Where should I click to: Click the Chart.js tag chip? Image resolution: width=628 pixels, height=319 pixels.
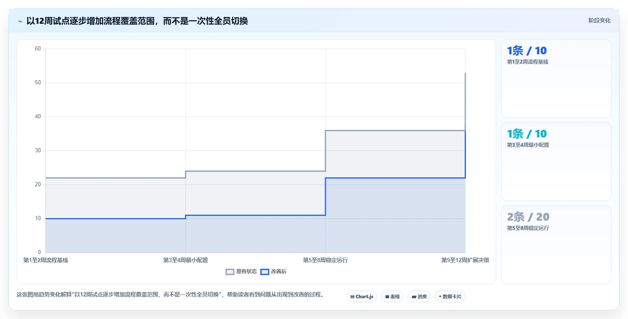(362, 297)
